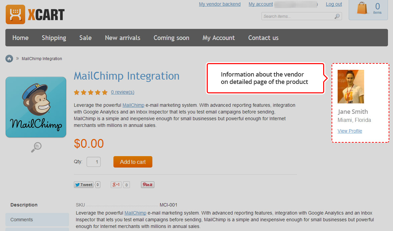Open the vendor's View Profile link
Image resolution: width=393 pixels, height=231 pixels.
350,131
